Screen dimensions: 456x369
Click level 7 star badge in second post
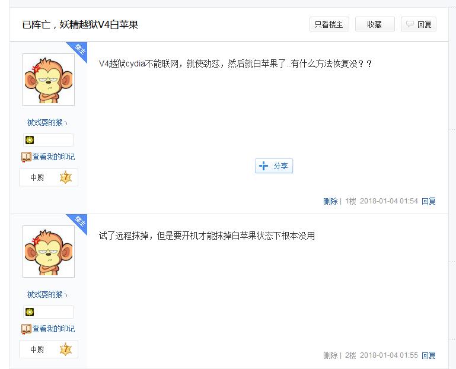(x=66, y=349)
